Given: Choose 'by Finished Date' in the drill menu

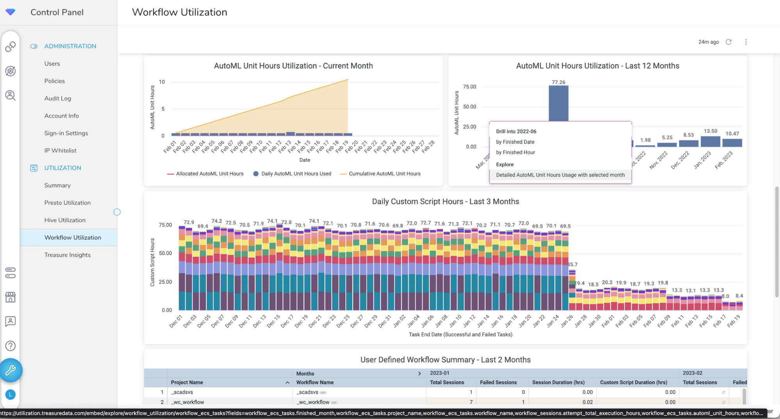Looking at the screenshot, I should pyautogui.click(x=515, y=142).
